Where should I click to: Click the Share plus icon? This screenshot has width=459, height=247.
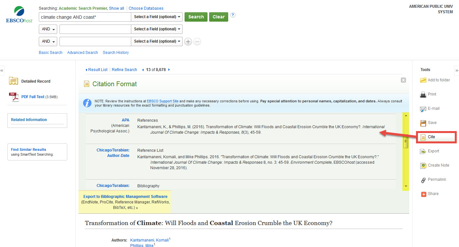click(x=423, y=194)
